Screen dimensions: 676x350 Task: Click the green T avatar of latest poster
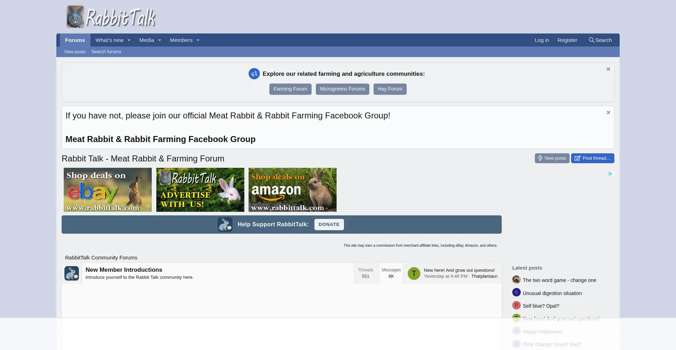coord(414,274)
